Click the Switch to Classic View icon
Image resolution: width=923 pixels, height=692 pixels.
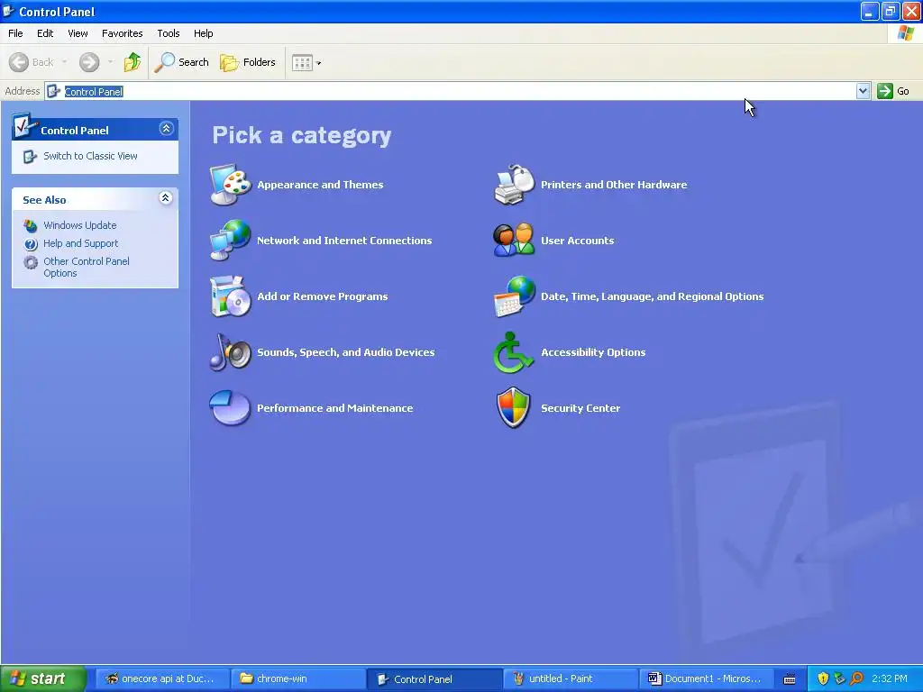coord(30,157)
